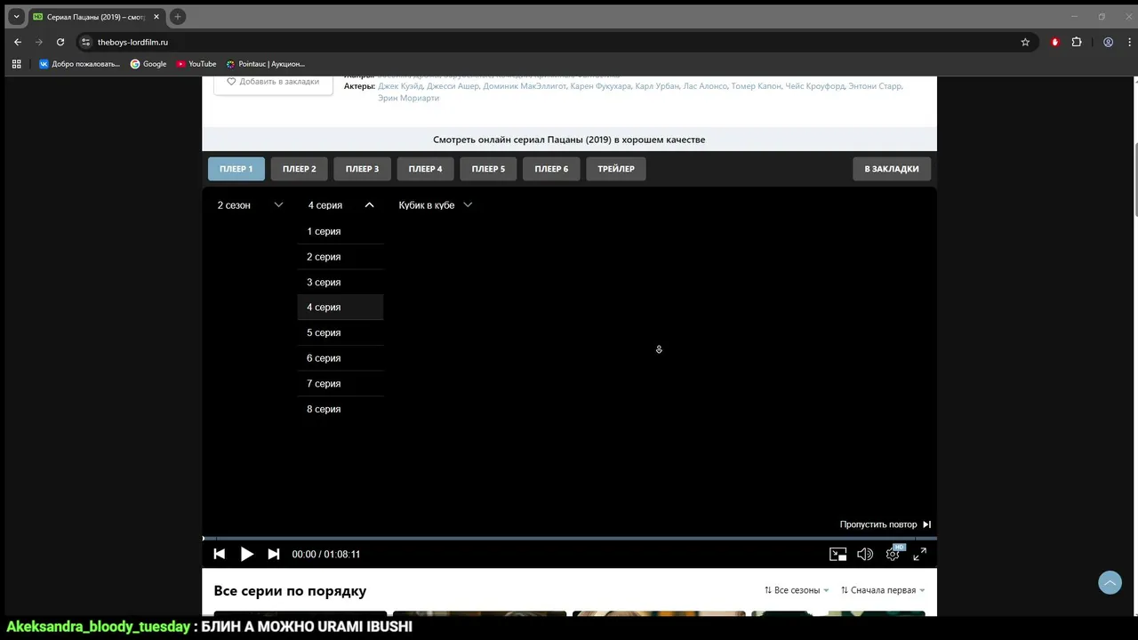1138x640 pixels.
Task: Open the YouTube bookmark
Action: (196, 64)
